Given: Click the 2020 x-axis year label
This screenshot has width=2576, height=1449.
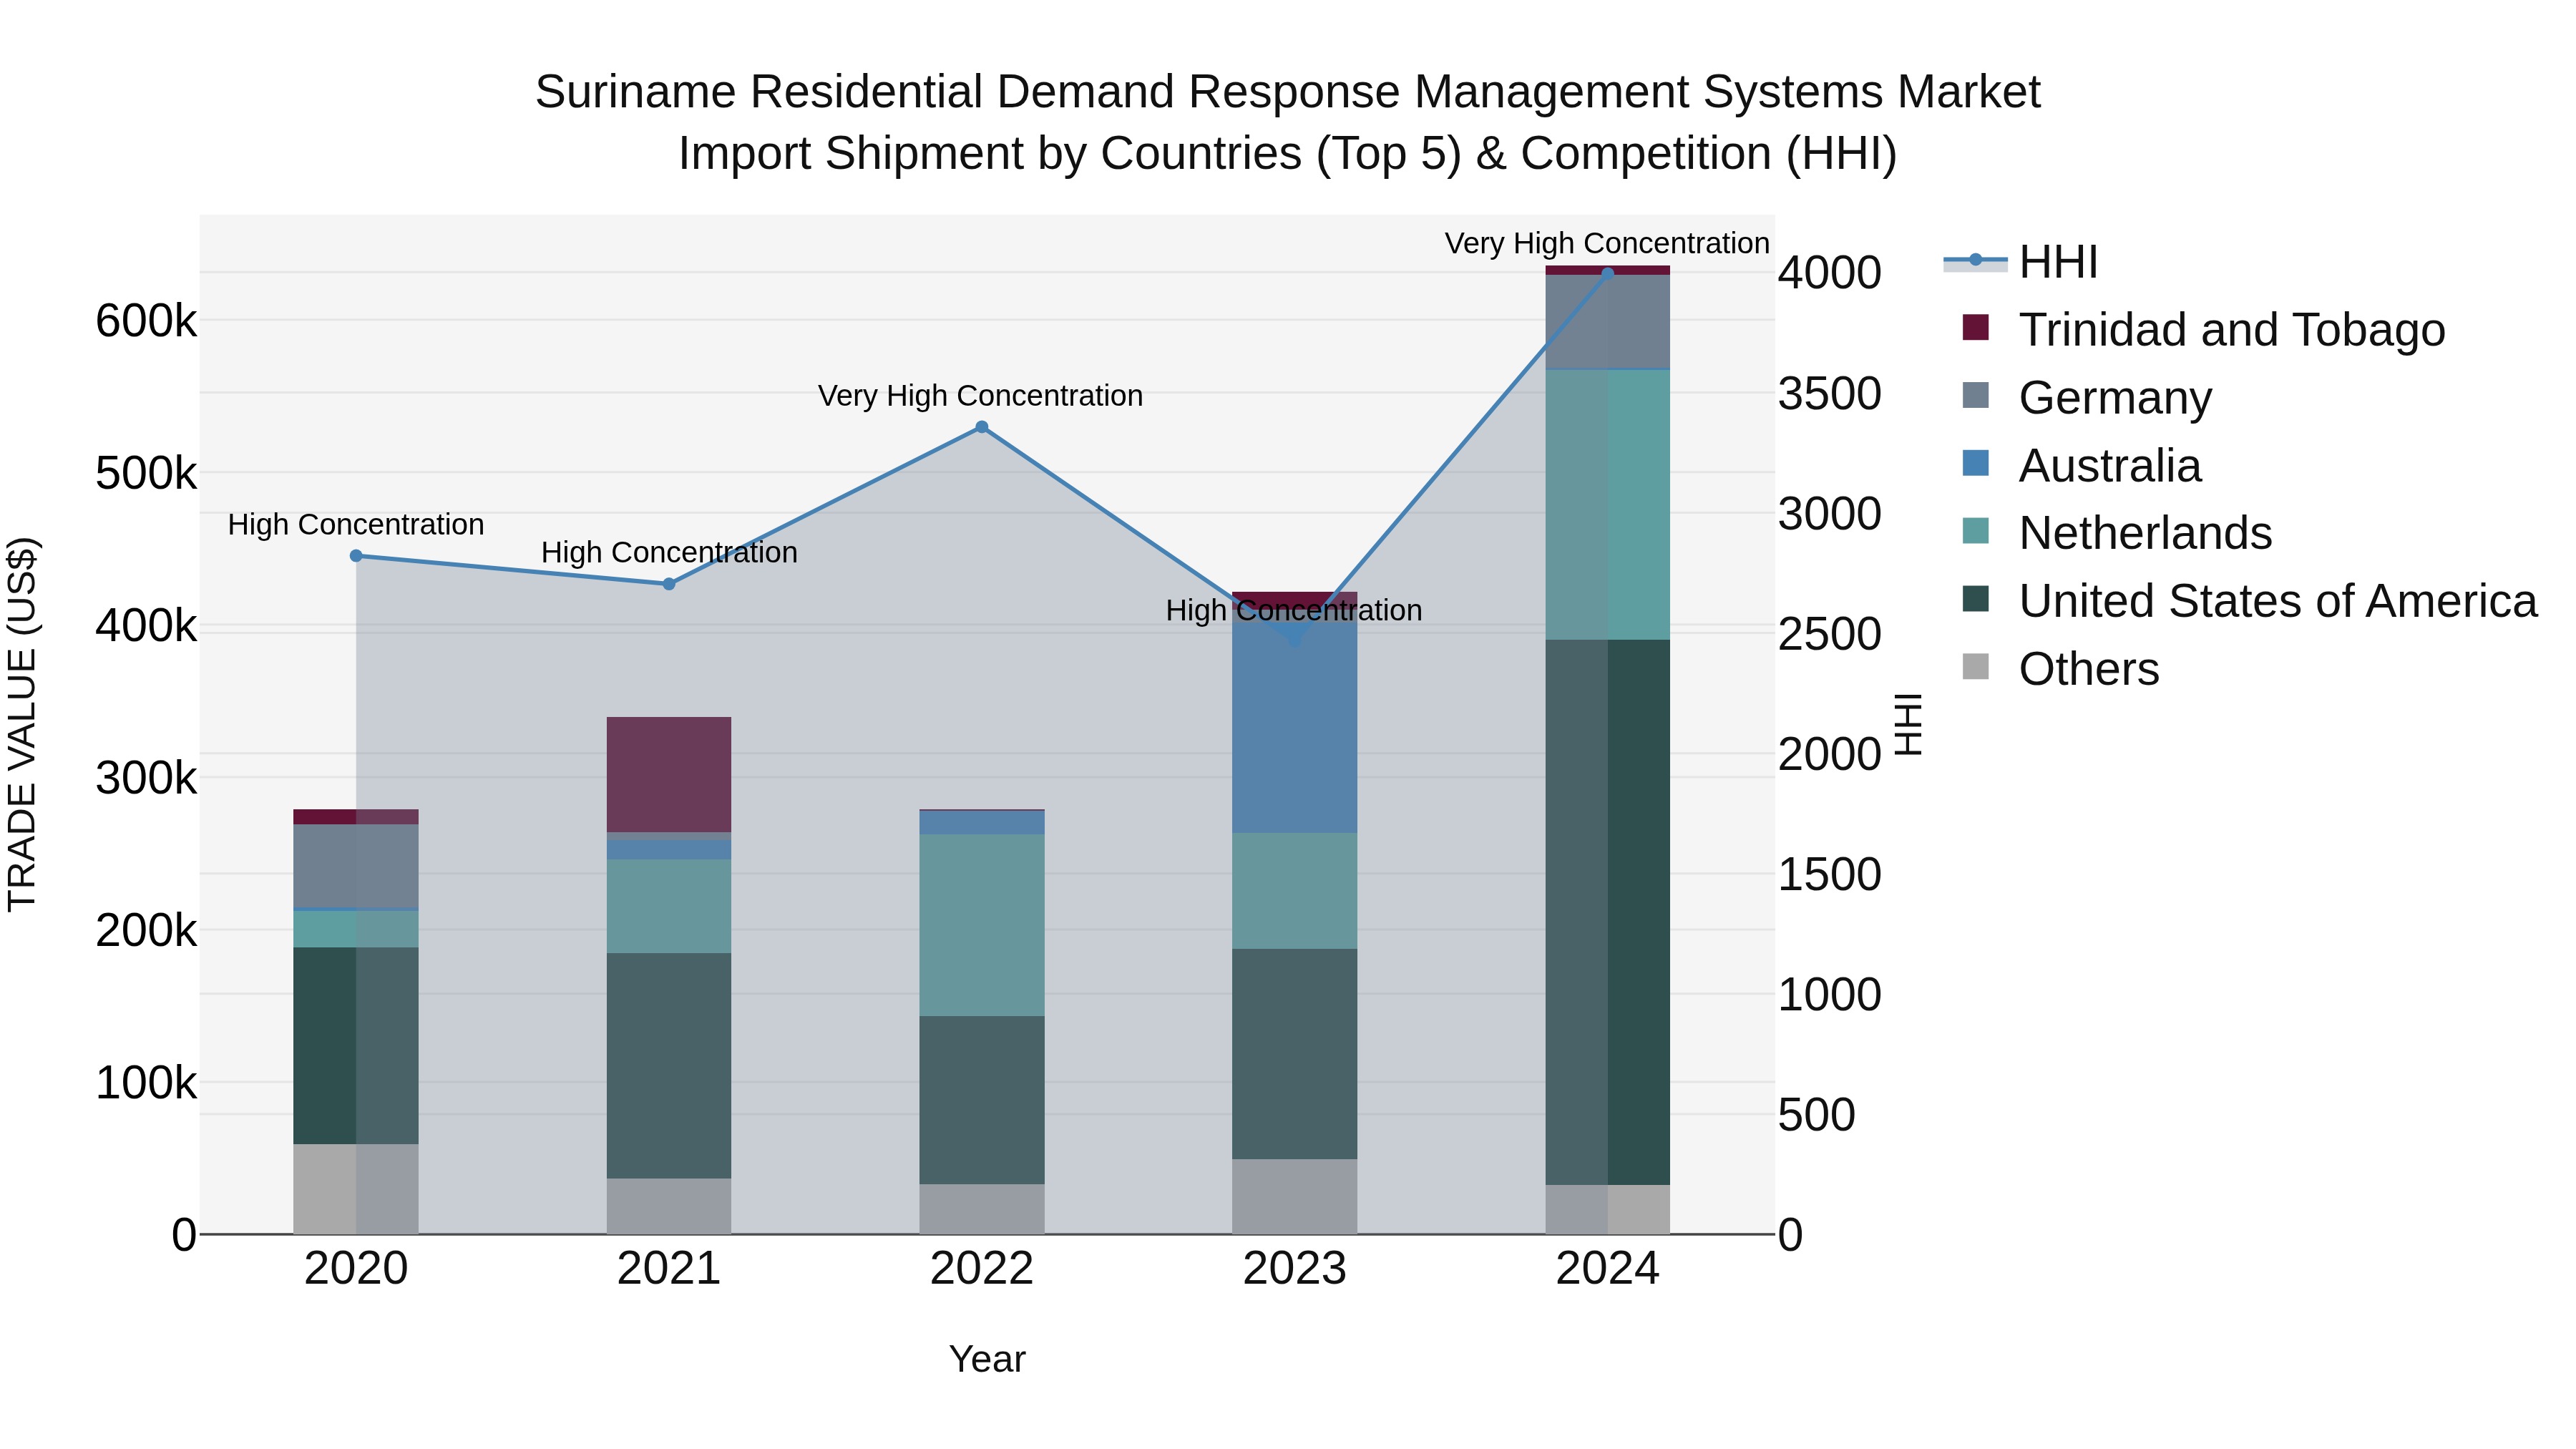Looking at the screenshot, I should pos(356,1269).
